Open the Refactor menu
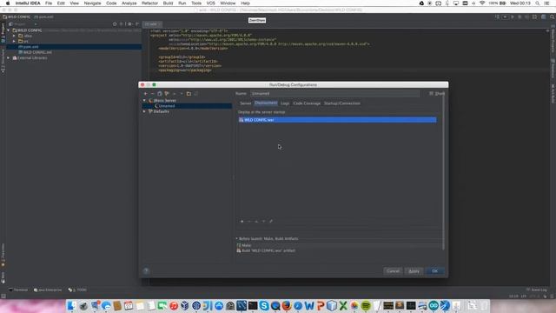This screenshot has width=556, height=313. point(149,3)
